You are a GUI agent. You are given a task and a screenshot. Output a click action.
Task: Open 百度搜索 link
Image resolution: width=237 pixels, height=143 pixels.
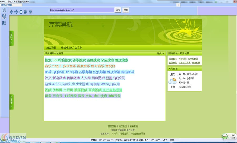pos(93,60)
